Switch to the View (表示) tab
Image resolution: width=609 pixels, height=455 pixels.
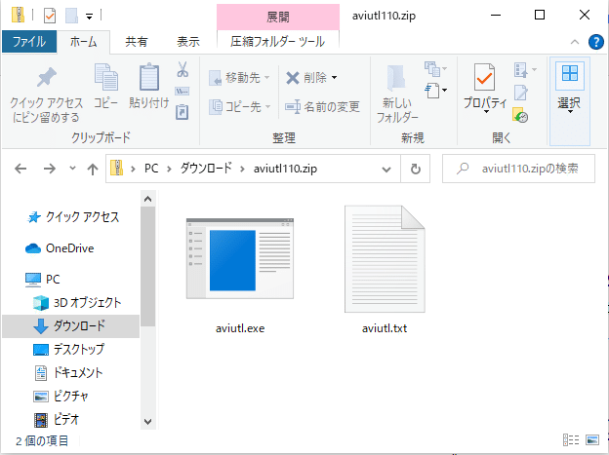[188, 42]
